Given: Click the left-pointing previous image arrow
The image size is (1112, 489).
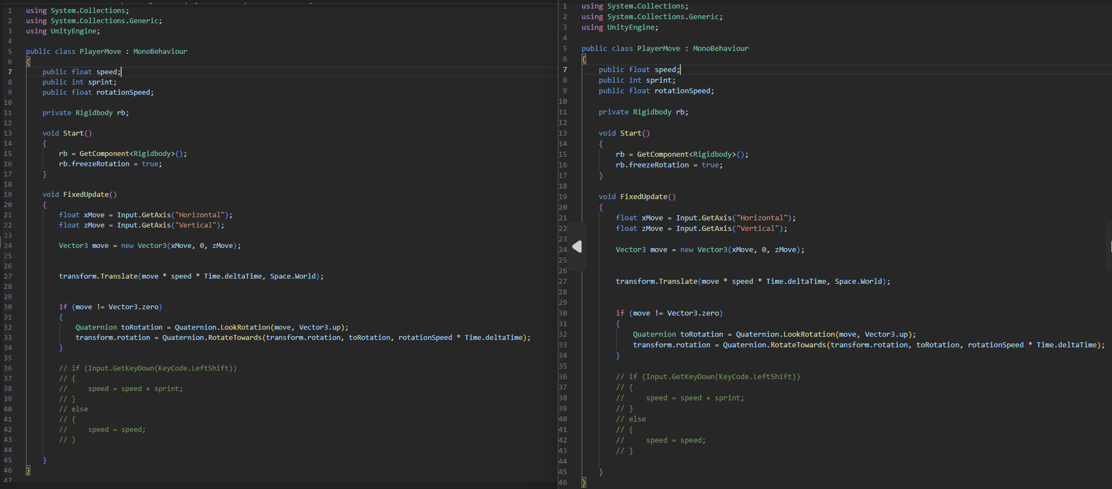Looking at the screenshot, I should coord(577,247).
